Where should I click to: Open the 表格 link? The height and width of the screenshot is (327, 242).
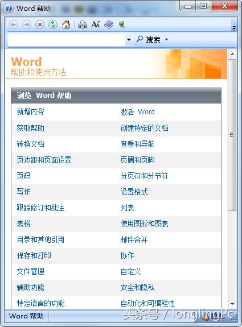[x=23, y=223]
